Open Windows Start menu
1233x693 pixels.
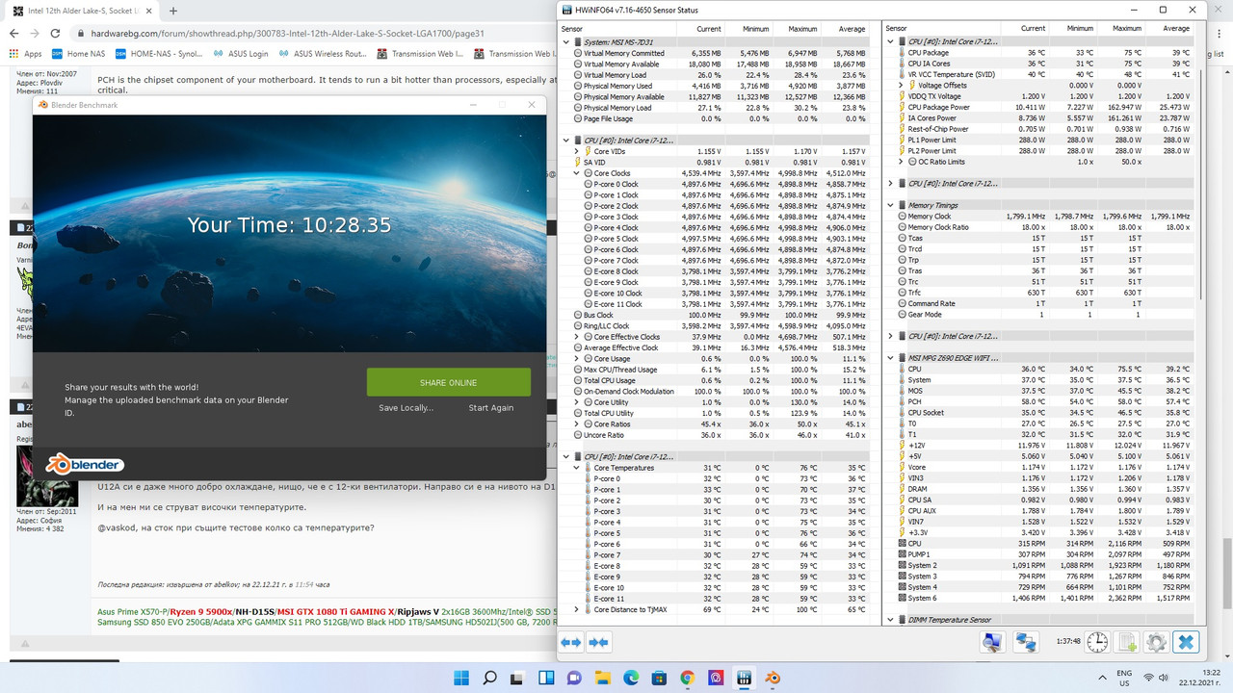tap(459, 678)
